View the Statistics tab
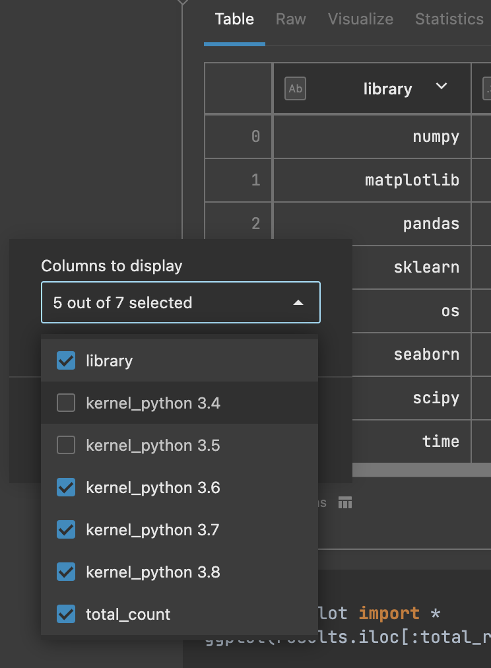 pyautogui.click(x=449, y=19)
